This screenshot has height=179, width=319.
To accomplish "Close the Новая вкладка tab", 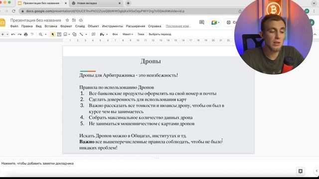I will pyautogui.click(x=120, y=3).
